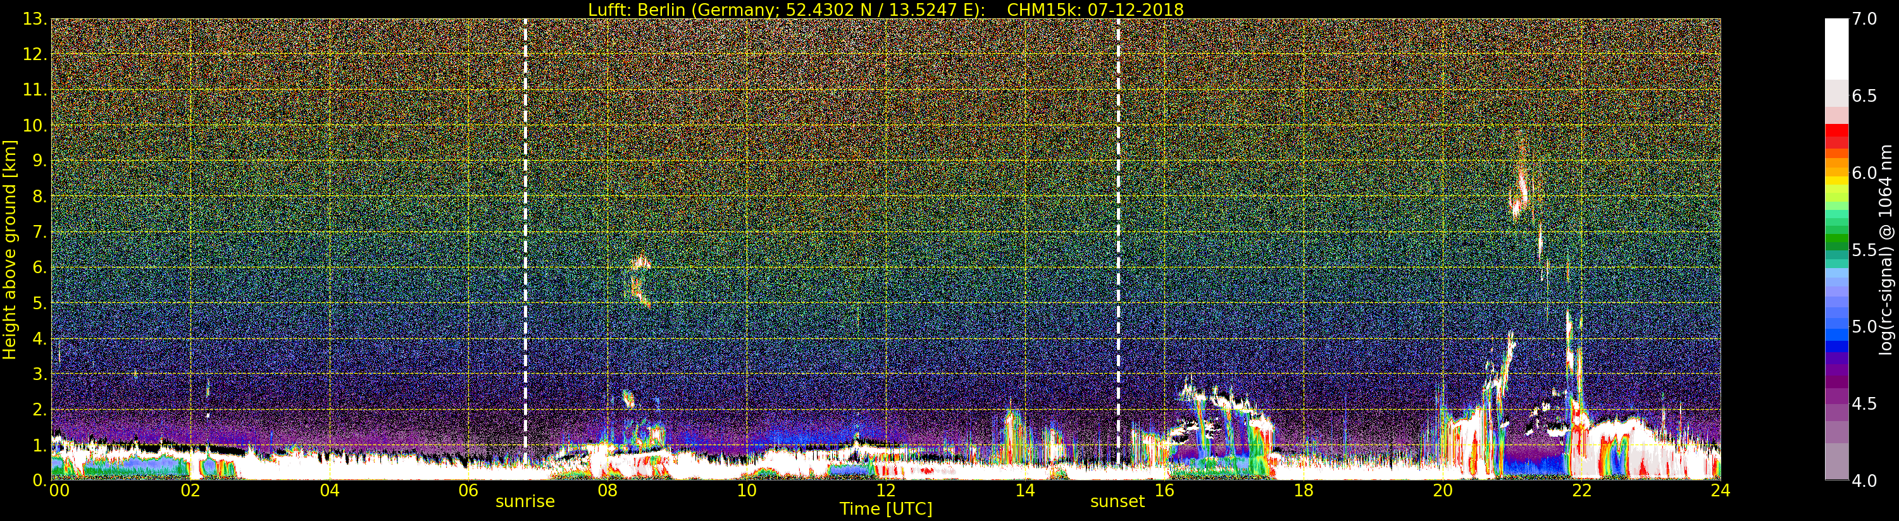Screen dimensions: 1899x521
Task: Click the height axis tick '13.'
Action: (x=35, y=19)
